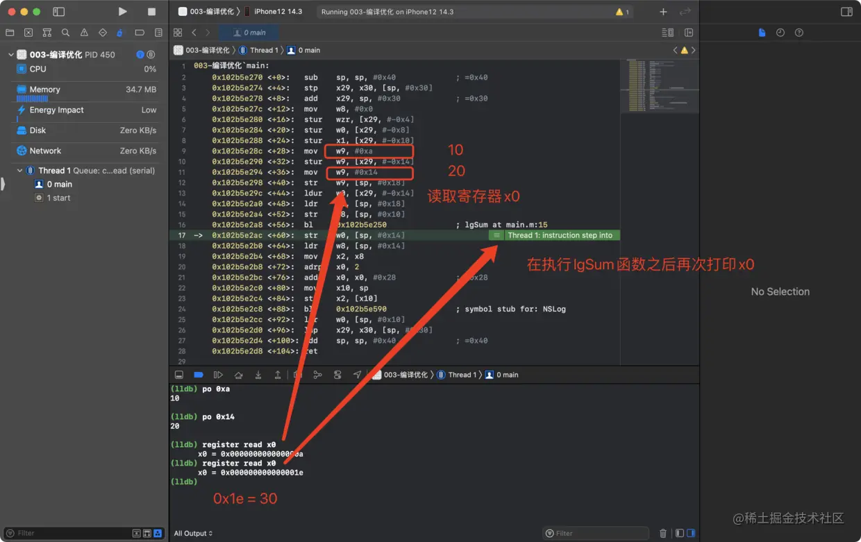Click Thread 1 in debug bar breadcrumb

458,375
